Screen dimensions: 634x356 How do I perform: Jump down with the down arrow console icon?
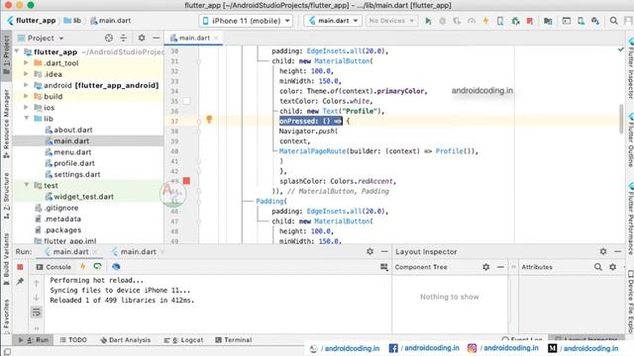coord(36,298)
